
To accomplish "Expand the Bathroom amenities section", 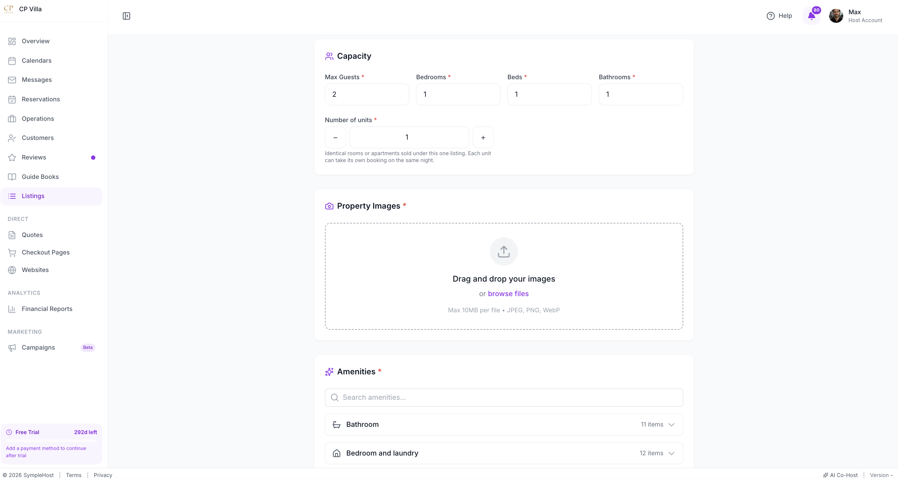I will click(504, 425).
